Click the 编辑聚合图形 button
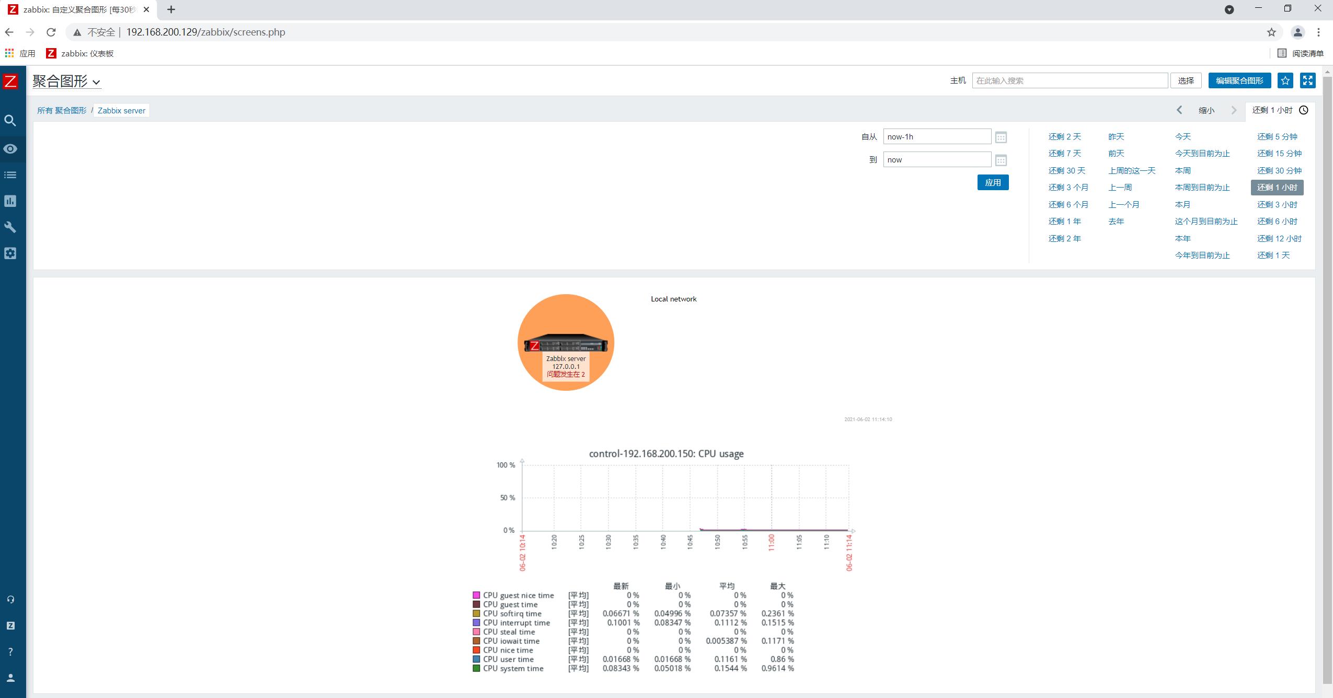The height and width of the screenshot is (698, 1333). 1239,80
